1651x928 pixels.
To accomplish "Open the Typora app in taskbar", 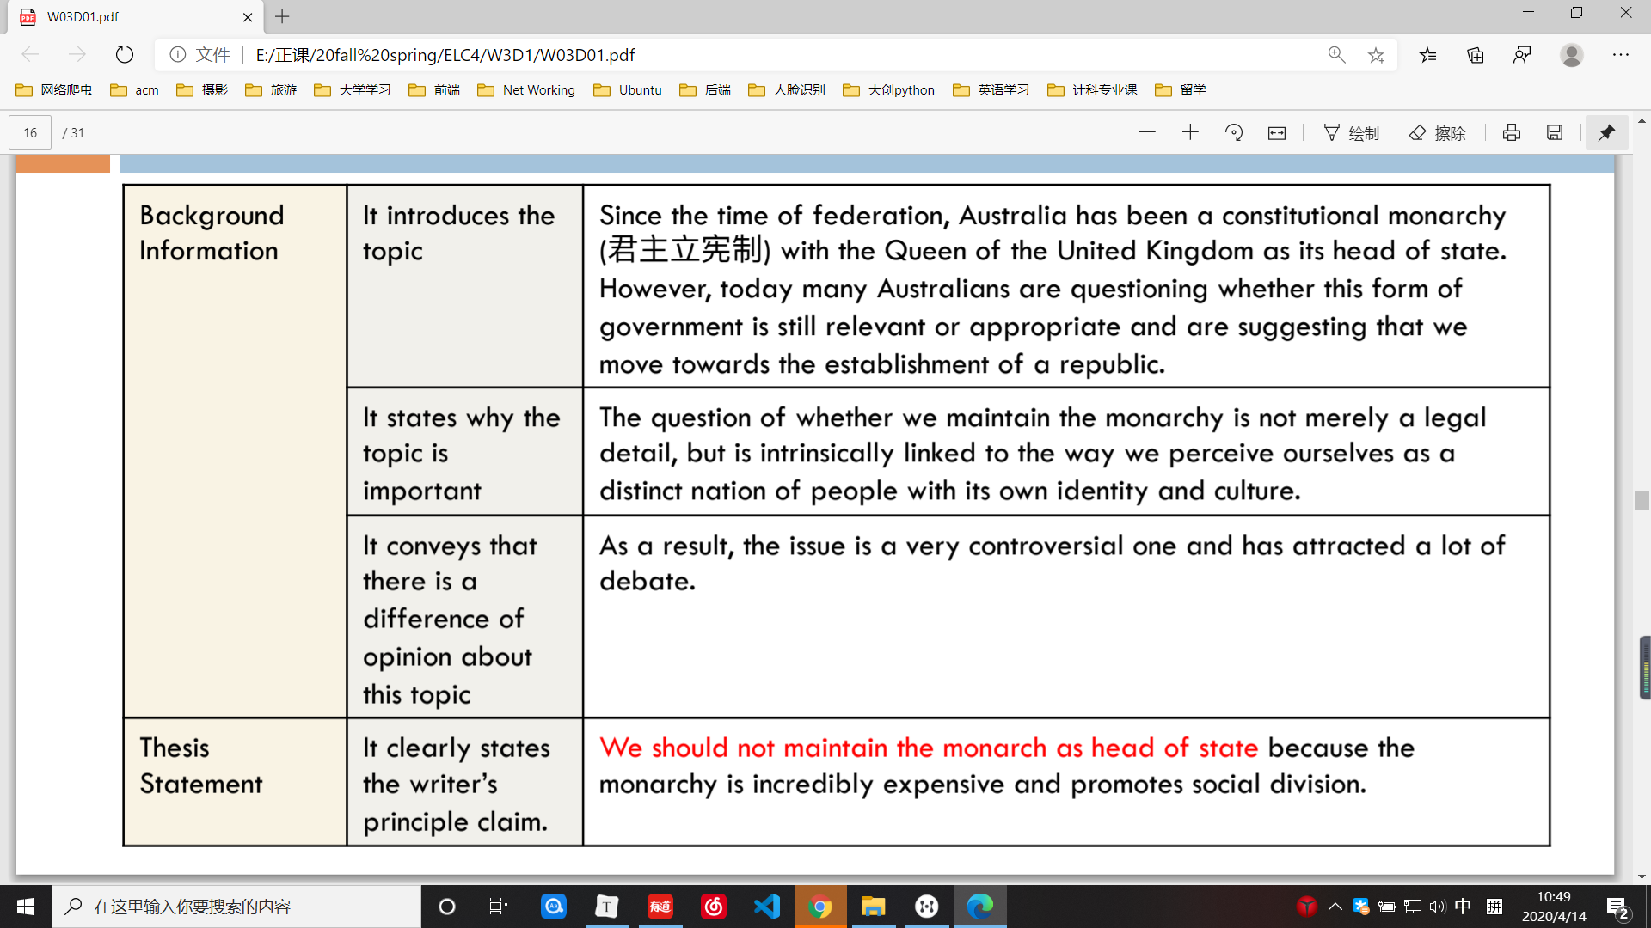I will click(x=607, y=907).
